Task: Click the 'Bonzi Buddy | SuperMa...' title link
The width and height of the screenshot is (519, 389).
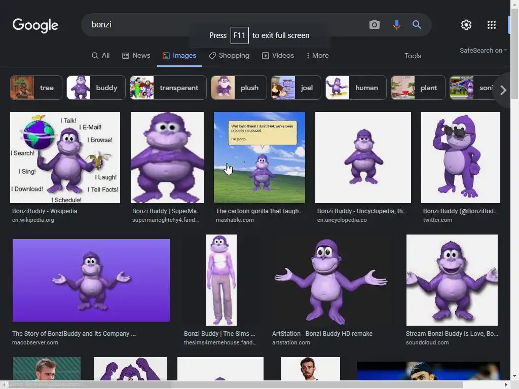Action: point(166,211)
